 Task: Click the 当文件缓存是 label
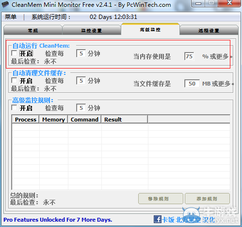pos(152,84)
